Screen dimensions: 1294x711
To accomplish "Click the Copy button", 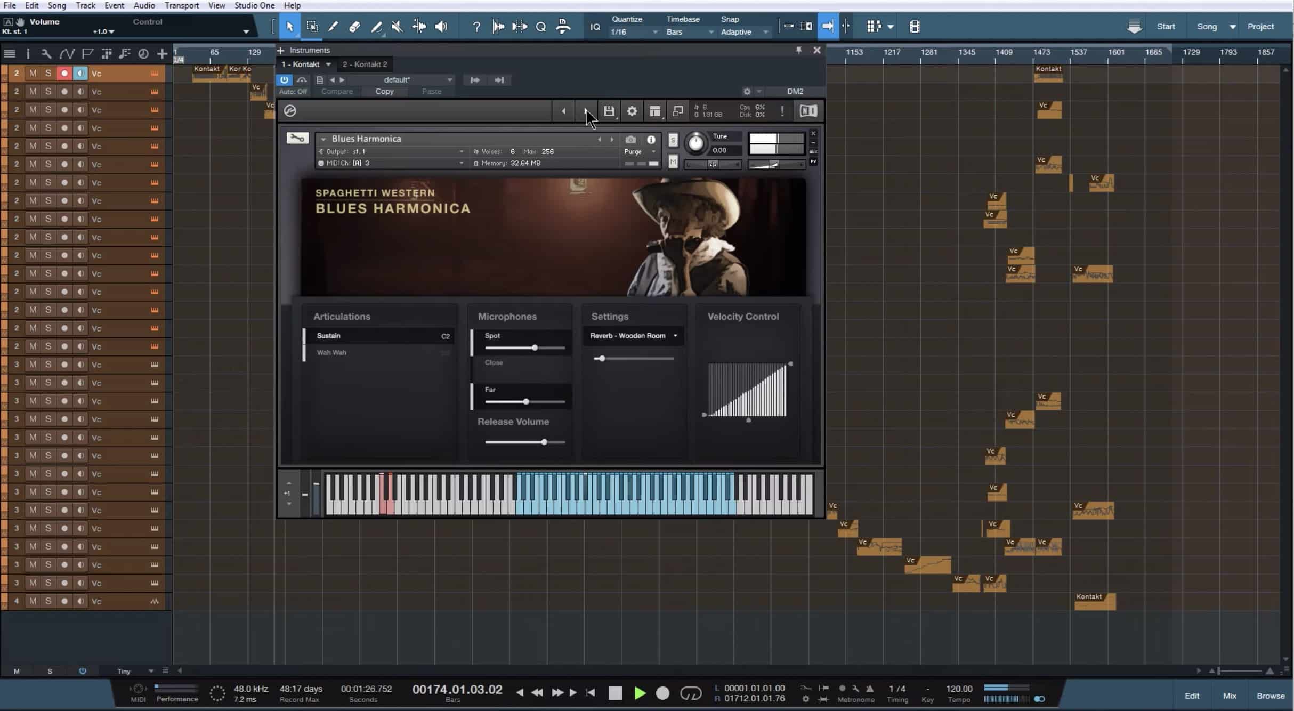I will [384, 92].
